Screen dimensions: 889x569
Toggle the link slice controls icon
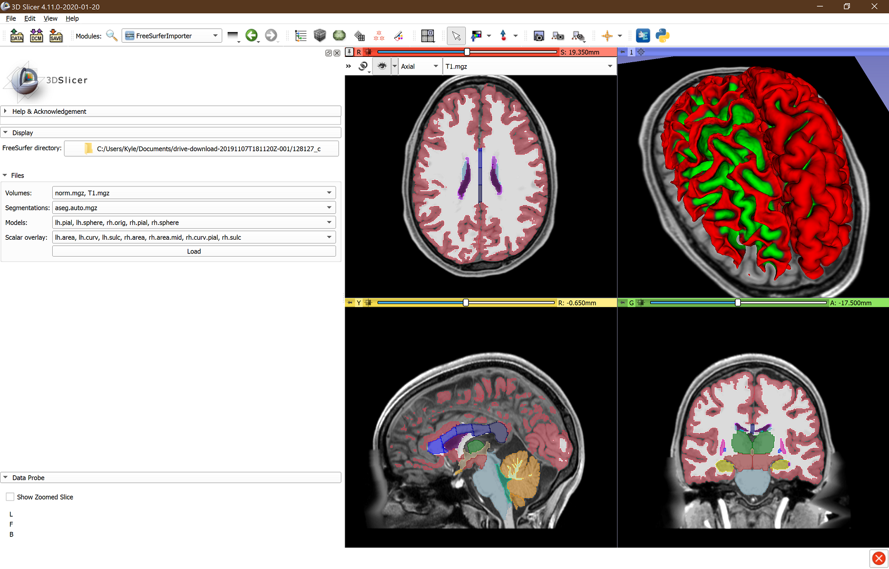(363, 66)
